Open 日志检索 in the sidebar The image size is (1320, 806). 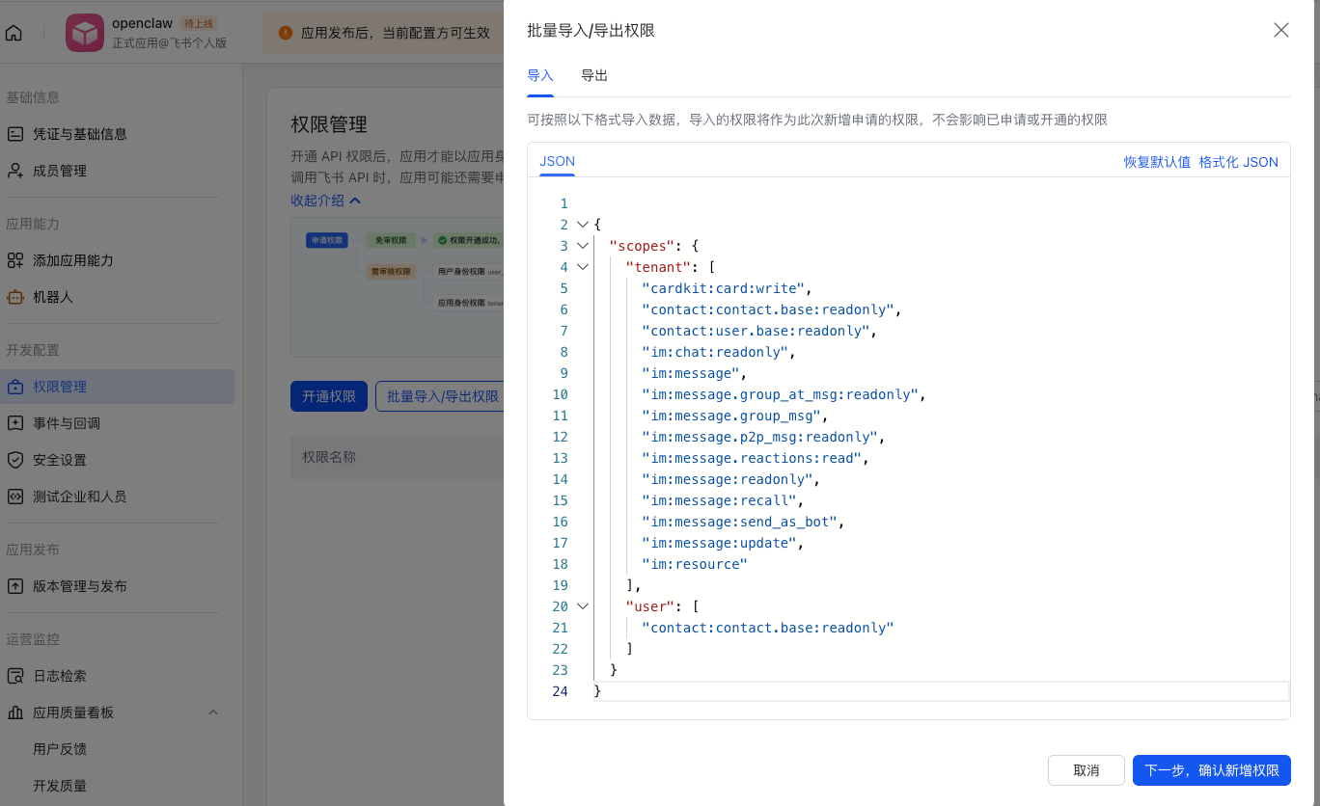[60, 676]
